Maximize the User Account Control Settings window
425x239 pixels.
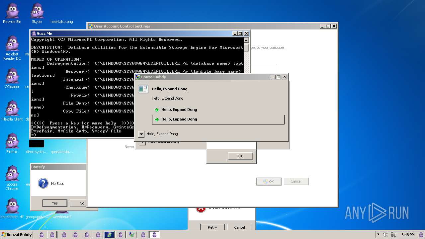click(328, 26)
